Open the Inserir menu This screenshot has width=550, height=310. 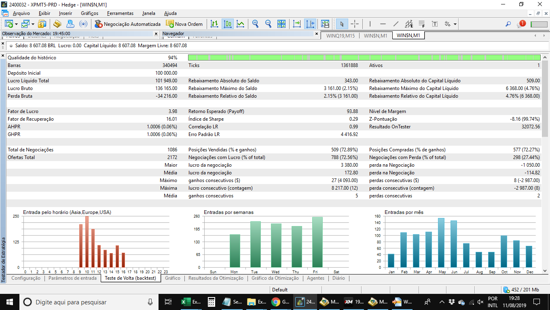click(66, 13)
